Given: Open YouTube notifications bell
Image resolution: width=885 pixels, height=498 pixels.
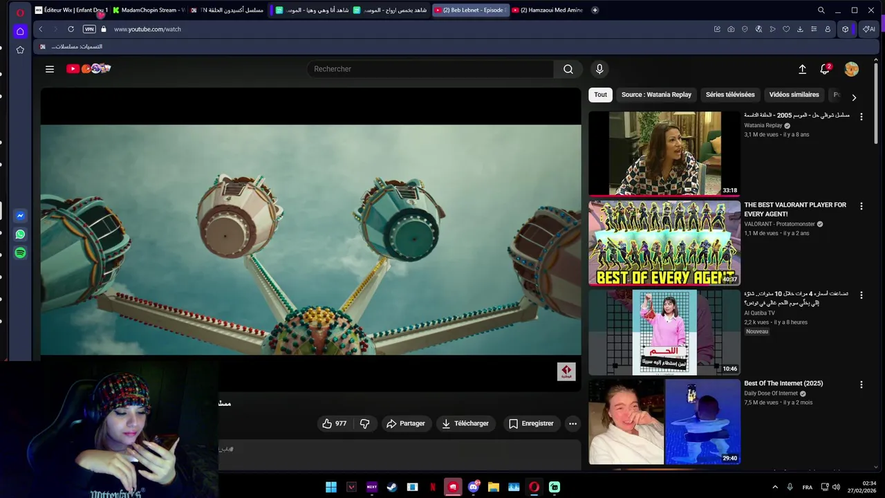Looking at the screenshot, I should (824, 69).
